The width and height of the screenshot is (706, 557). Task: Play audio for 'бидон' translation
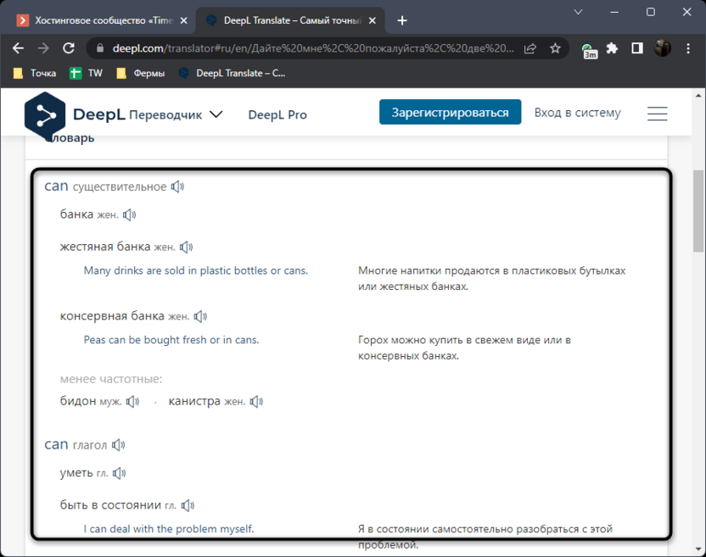click(132, 402)
